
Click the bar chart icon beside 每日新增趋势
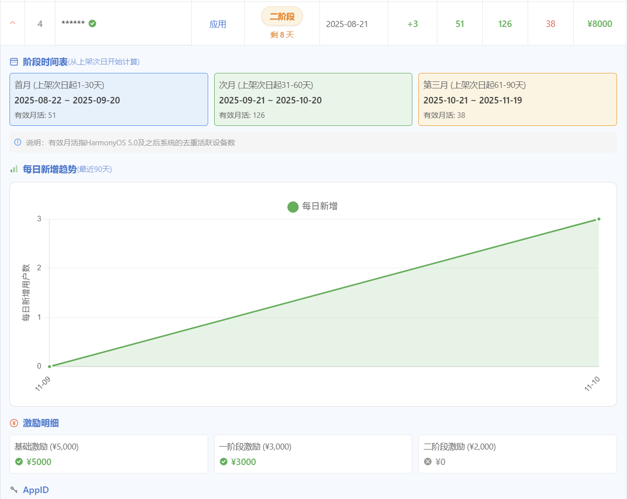pyautogui.click(x=14, y=169)
